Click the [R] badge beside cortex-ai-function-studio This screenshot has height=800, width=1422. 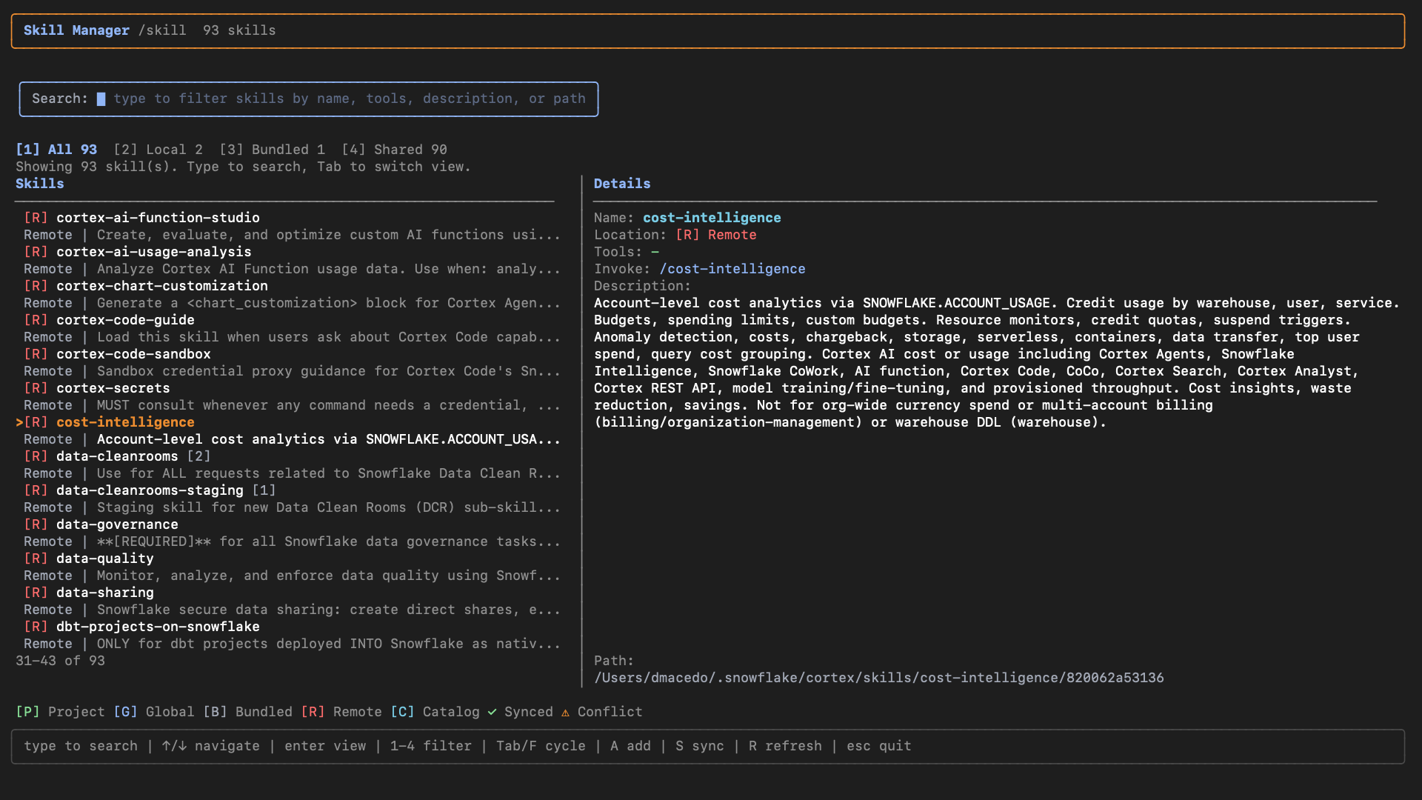click(36, 218)
